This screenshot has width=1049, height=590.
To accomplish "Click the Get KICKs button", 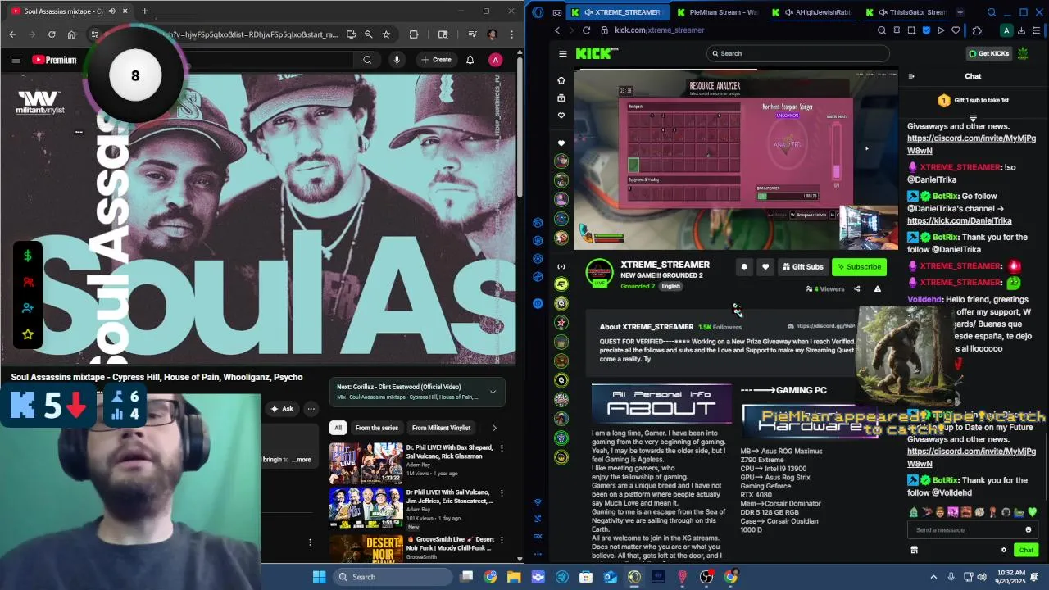I will point(989,53).
